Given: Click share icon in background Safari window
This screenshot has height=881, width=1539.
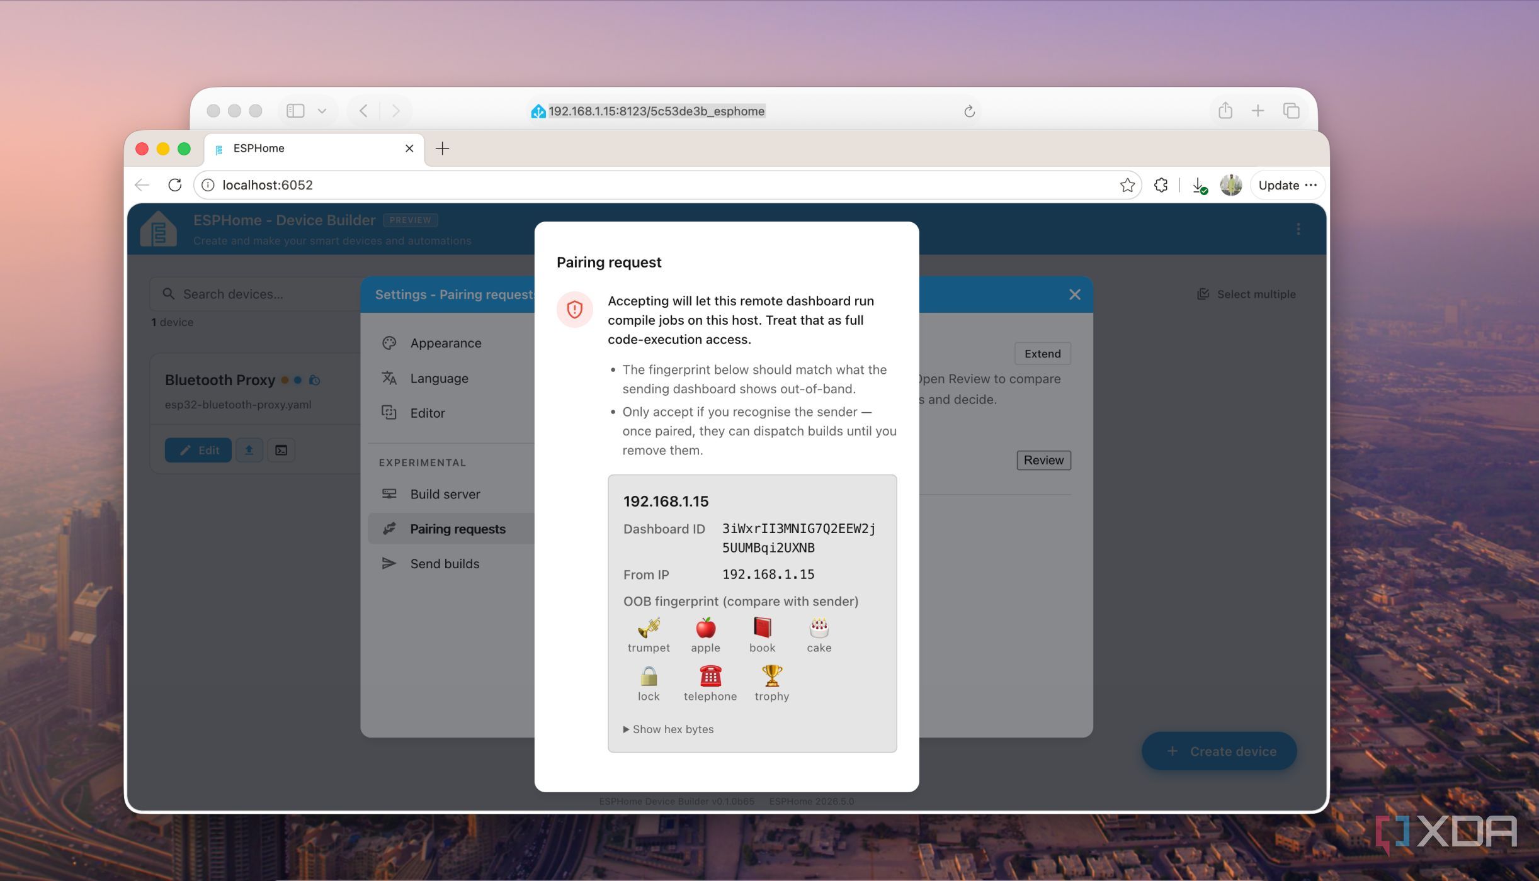Looking at the screenshot, I should pos(1225,111).
